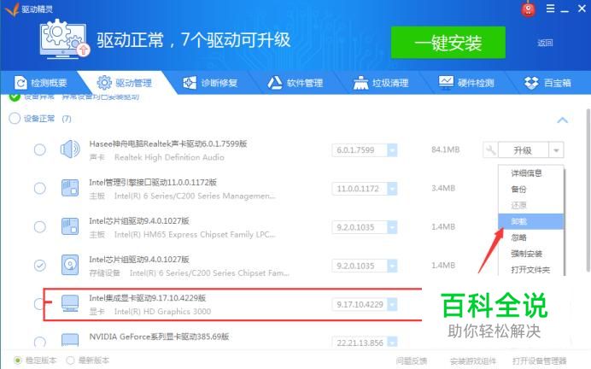Click the NVIDIA GeForce系列显卡驱动385.69版 title text
The image size is (591, 369).
coord(159,337)
